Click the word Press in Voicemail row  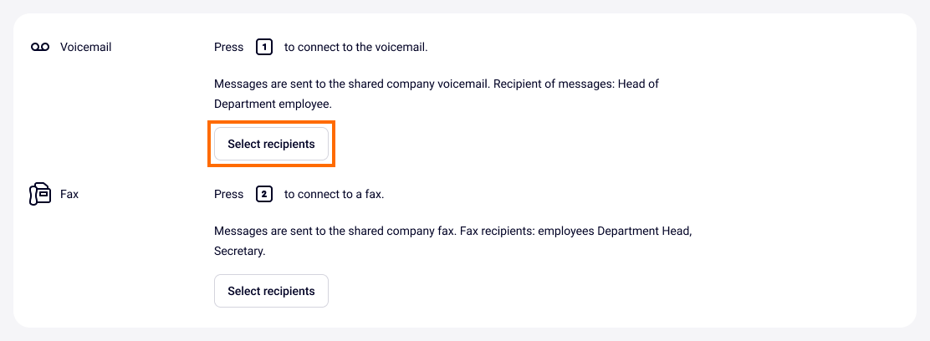[x=229, y=48]
